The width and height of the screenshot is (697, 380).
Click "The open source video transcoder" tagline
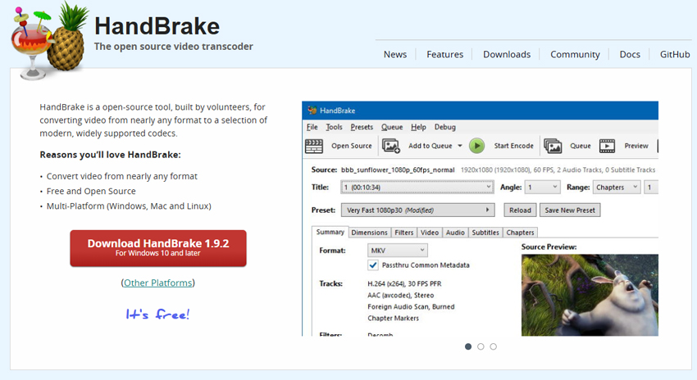173,46
